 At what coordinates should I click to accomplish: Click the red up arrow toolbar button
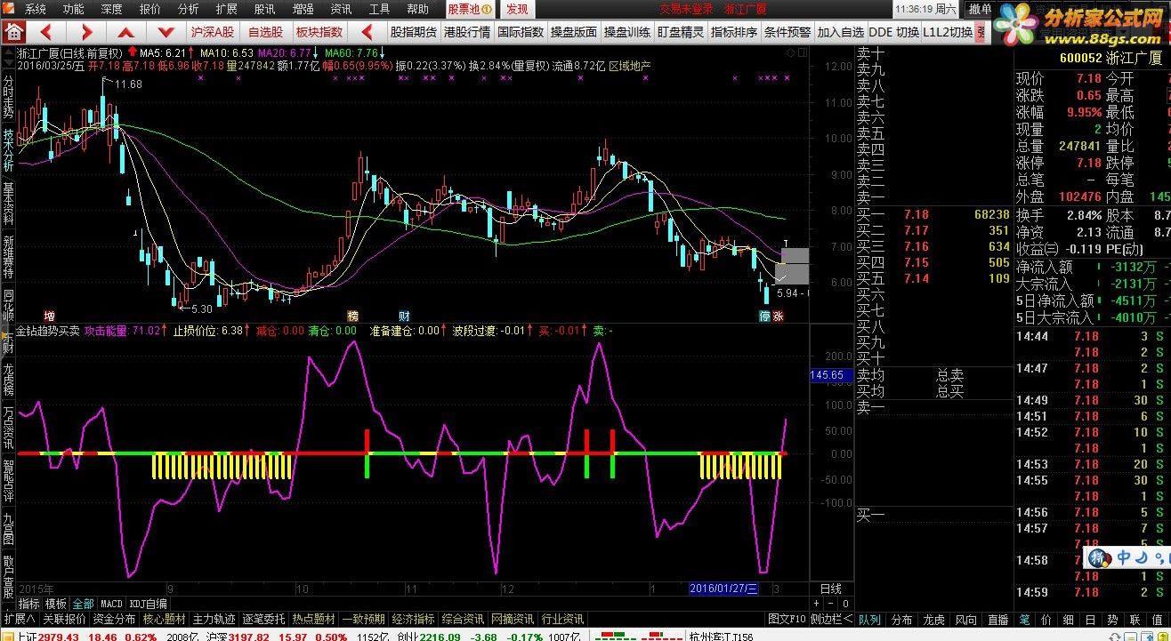[x=126, y=32]
